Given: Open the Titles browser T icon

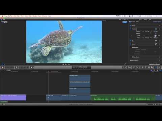Looking at the screenshot, I should click(145, 67).
